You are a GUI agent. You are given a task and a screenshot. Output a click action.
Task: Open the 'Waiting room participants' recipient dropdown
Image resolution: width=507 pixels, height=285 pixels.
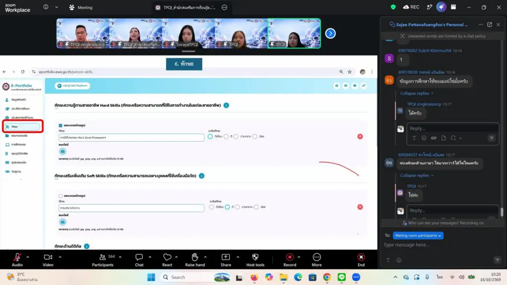[418, 236]
